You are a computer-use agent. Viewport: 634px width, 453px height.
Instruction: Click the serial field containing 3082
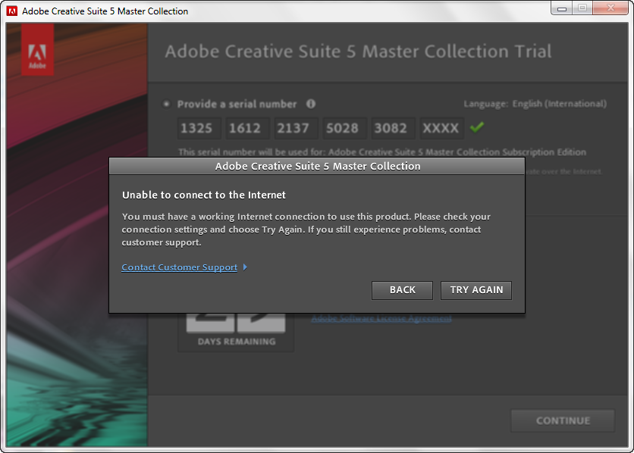click(x=393, y=128)
